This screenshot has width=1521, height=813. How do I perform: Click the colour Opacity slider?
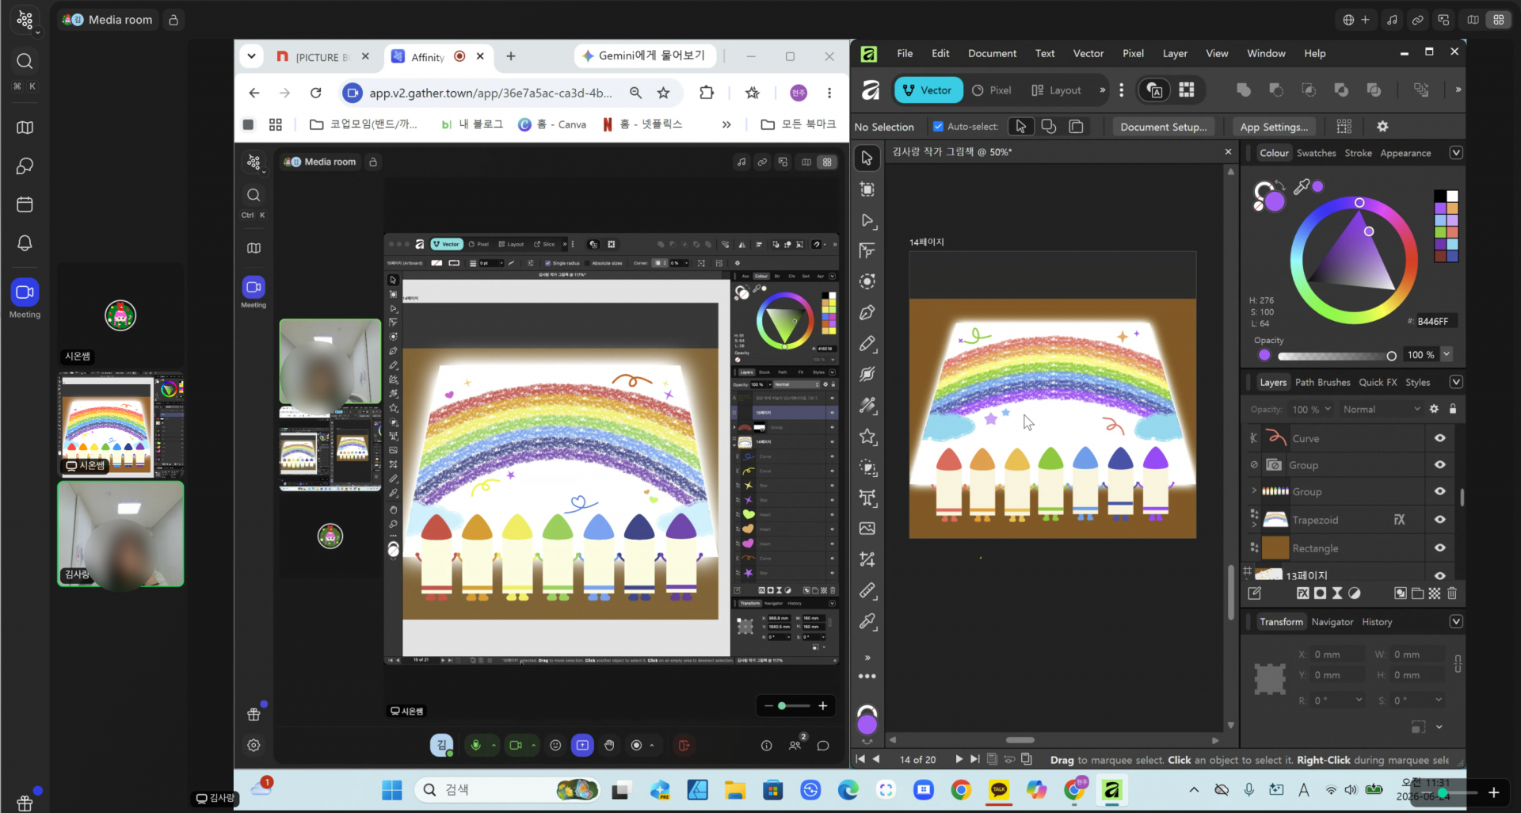pos(1337,356)
